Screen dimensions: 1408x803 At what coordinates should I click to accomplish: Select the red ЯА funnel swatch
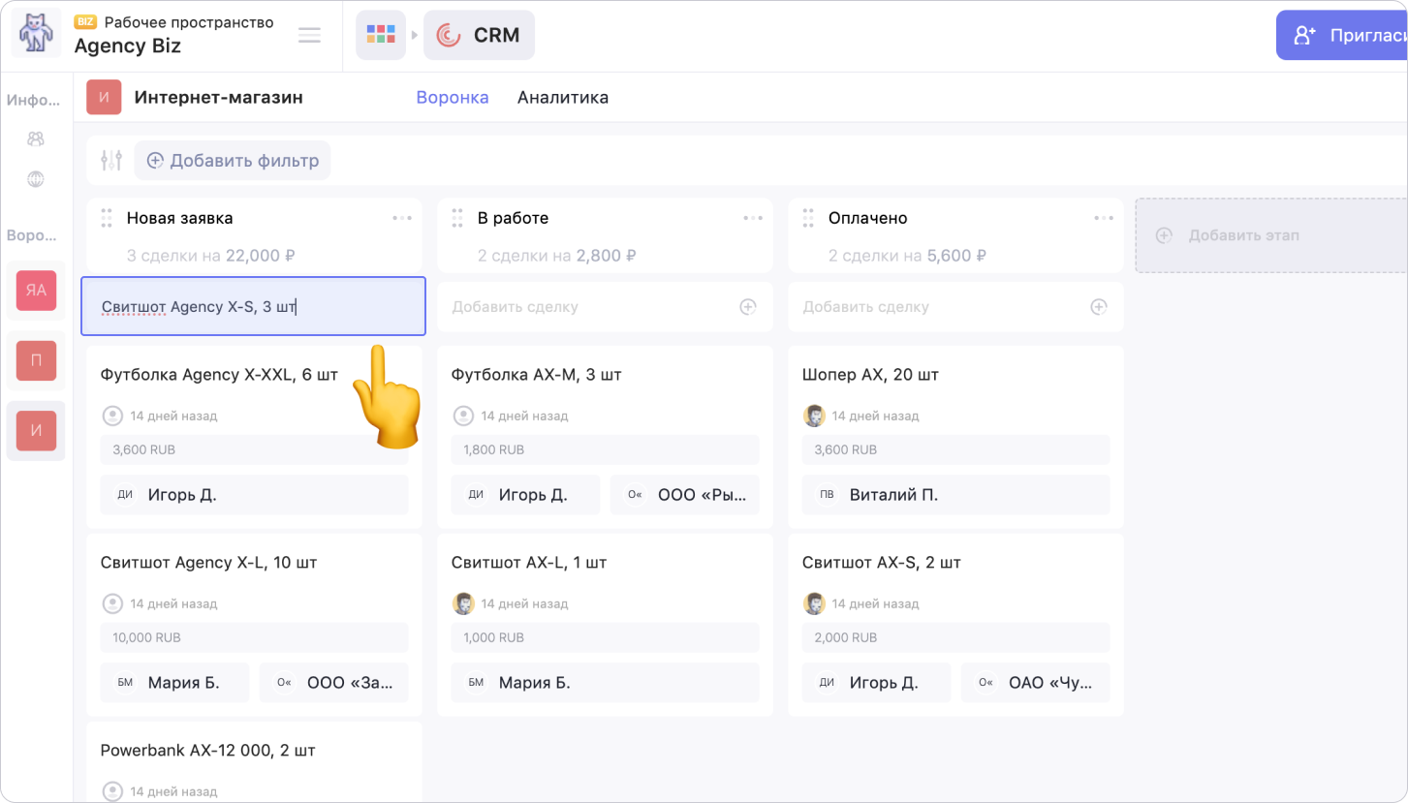36,290
